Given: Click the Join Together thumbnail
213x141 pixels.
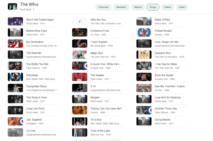Looking at the screenshot, I should [x=15, y=121].
